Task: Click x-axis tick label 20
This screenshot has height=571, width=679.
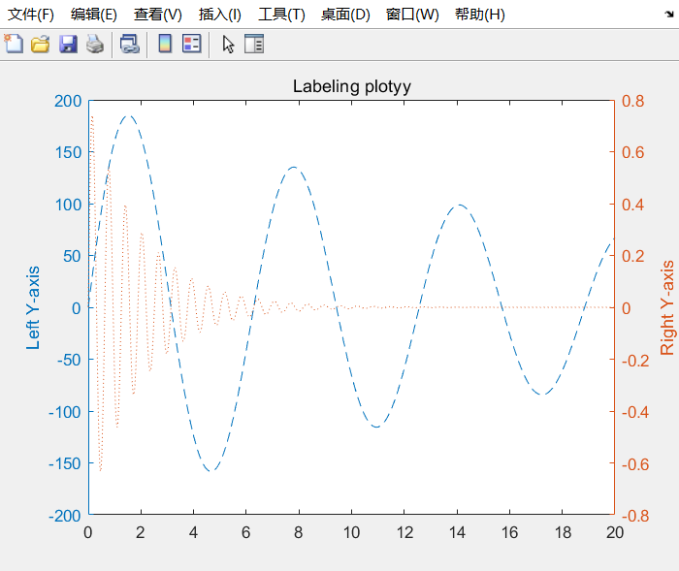Action: tap(614, 532)
